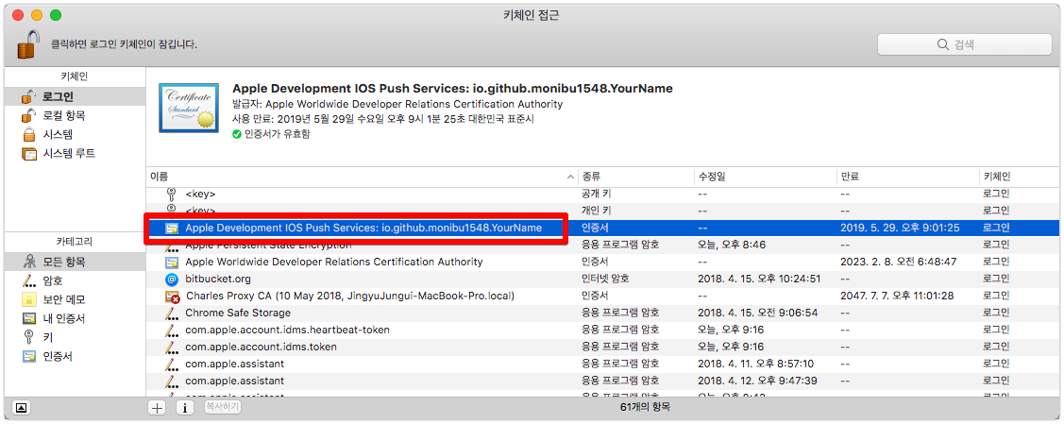Viewport: 1064px width, 424px height.
Task: Click certificate icon of Apple Worldwide Developer row
Action: (x=172, y=262)
